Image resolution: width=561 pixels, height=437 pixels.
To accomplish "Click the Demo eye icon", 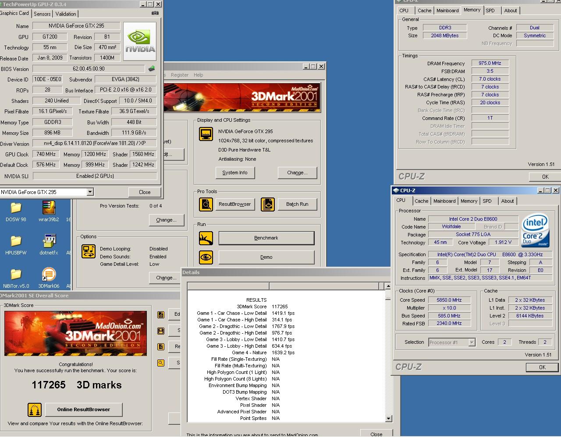I will (206, 257).
